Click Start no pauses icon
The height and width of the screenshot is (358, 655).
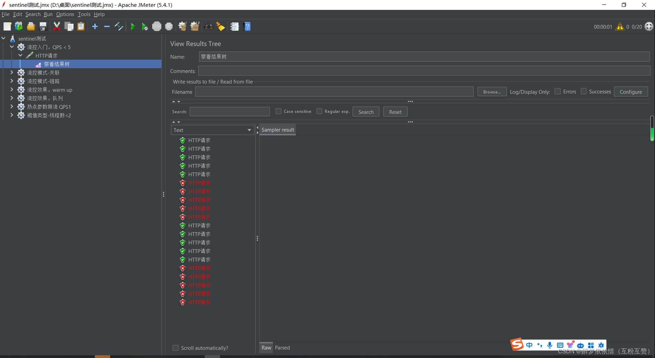pos(144,27)
